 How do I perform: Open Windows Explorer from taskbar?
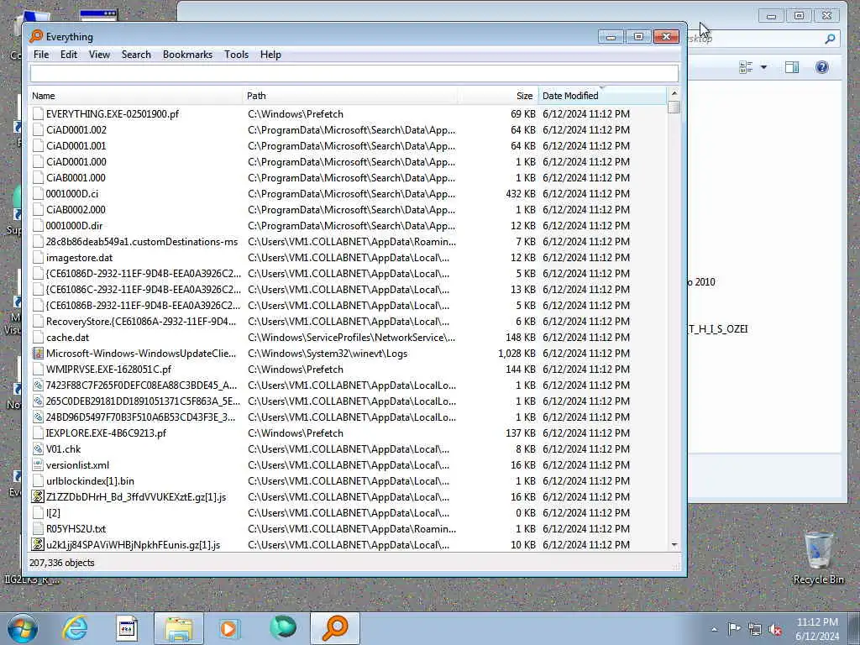(x=179, y=628)
